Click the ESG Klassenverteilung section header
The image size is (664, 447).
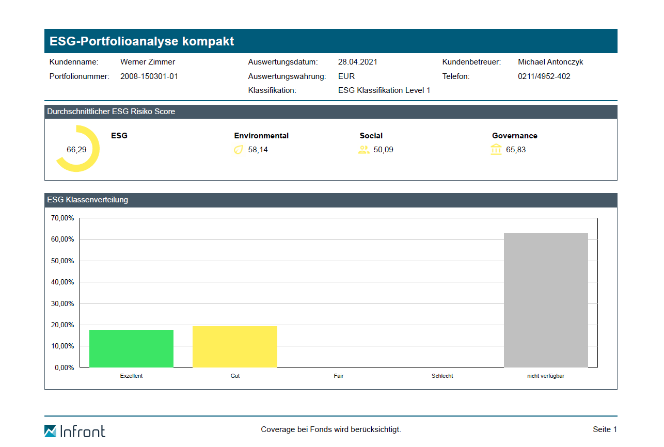coord(88,200)
